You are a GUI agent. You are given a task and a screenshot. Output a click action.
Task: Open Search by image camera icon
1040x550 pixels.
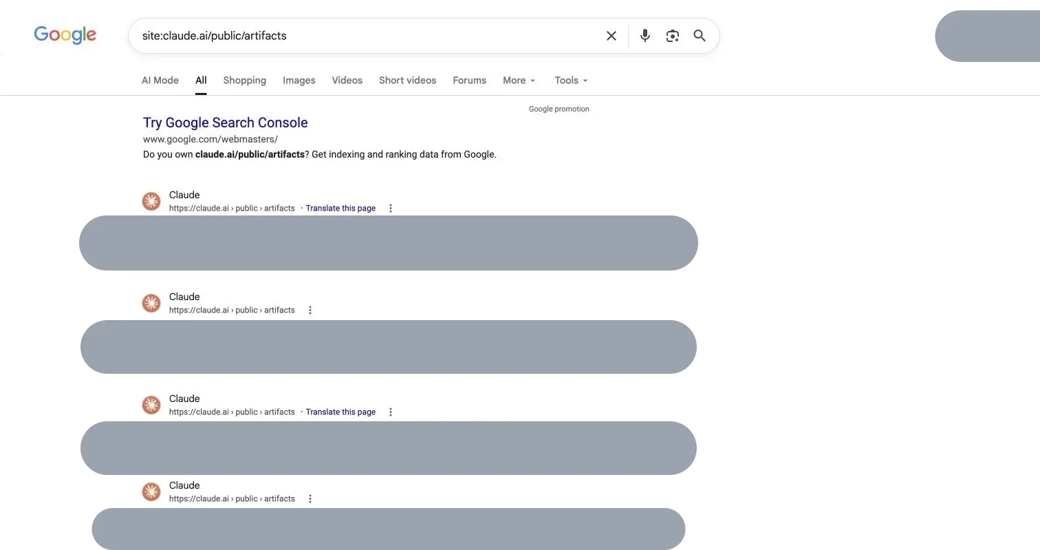(673, 36)
